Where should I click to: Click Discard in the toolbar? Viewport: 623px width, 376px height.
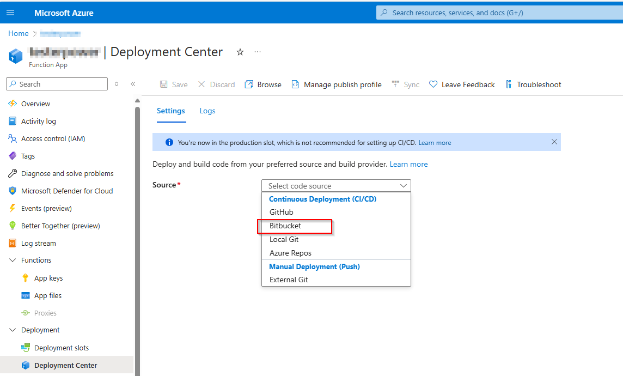[217, 84]
